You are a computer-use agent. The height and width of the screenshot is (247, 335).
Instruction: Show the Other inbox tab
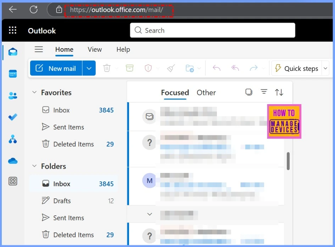point(206,92)
